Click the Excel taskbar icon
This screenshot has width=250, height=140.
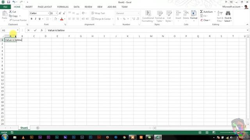158,137
